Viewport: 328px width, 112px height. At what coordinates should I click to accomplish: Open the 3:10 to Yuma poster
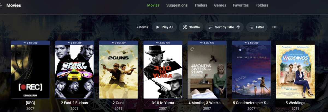163,70
